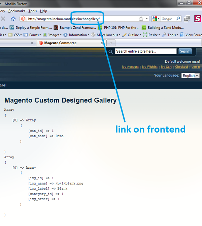Screen dimensions: 202x226
Task: Click View Source in developer toolbar
Action: coord(191,35)
